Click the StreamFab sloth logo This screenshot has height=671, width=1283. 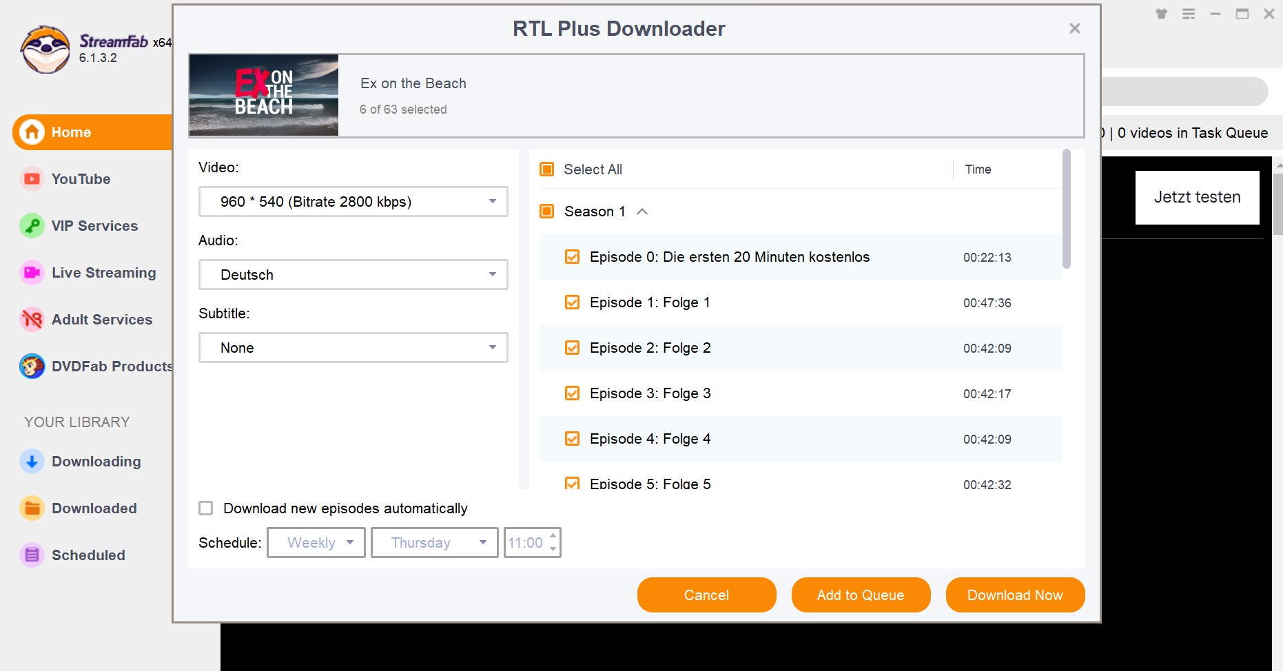(45, 50)
